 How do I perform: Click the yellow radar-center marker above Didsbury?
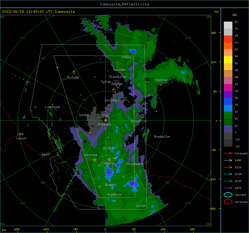[106, 121]
